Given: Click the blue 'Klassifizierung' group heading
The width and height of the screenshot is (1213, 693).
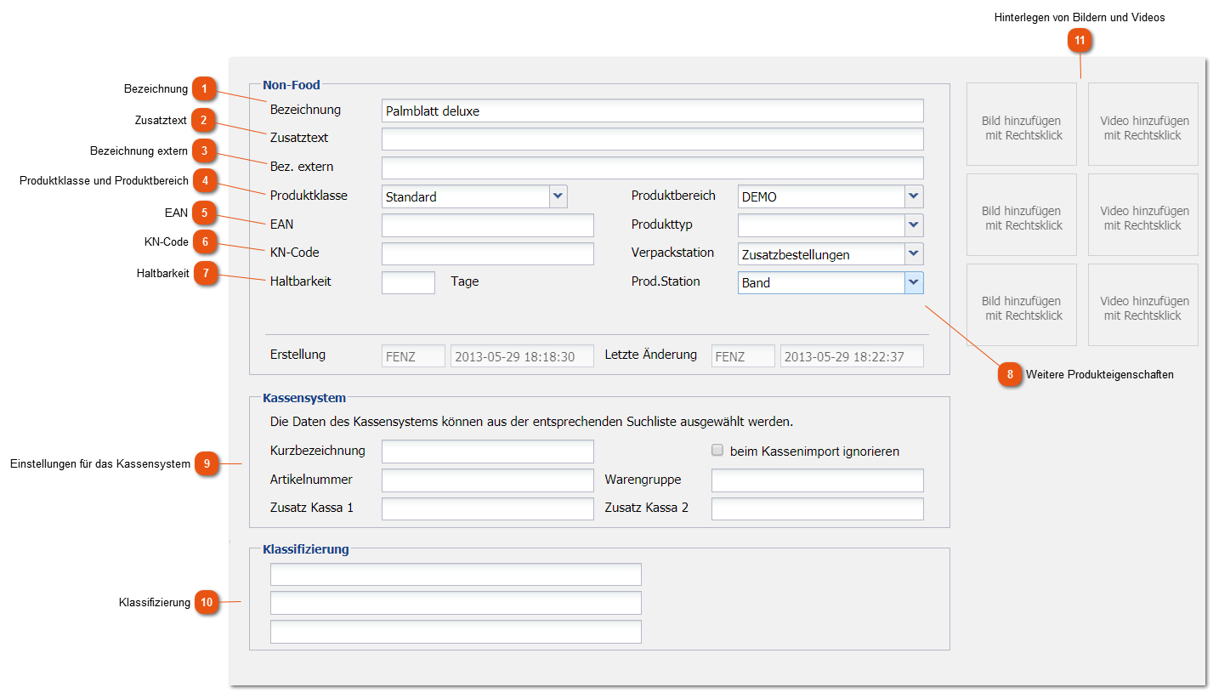Looking at the screenshot, I should click(x=306, y=549).
